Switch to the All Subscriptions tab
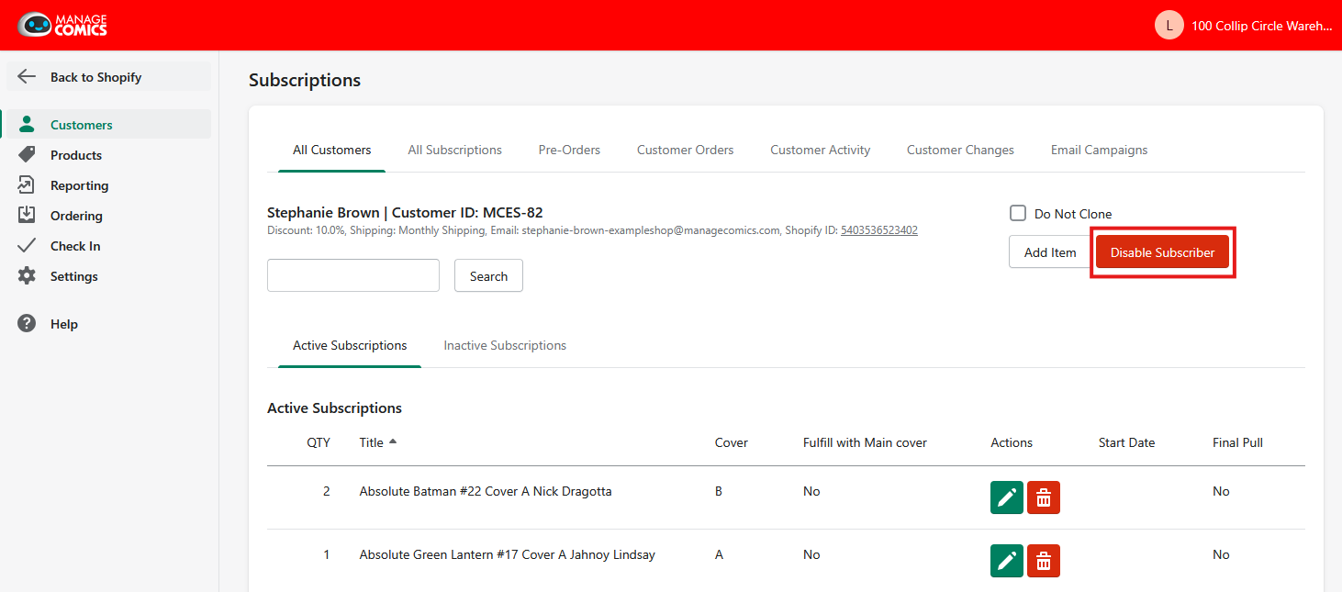Image resolution: width=1342 pixels, height=592 pixels. (455, 150)
